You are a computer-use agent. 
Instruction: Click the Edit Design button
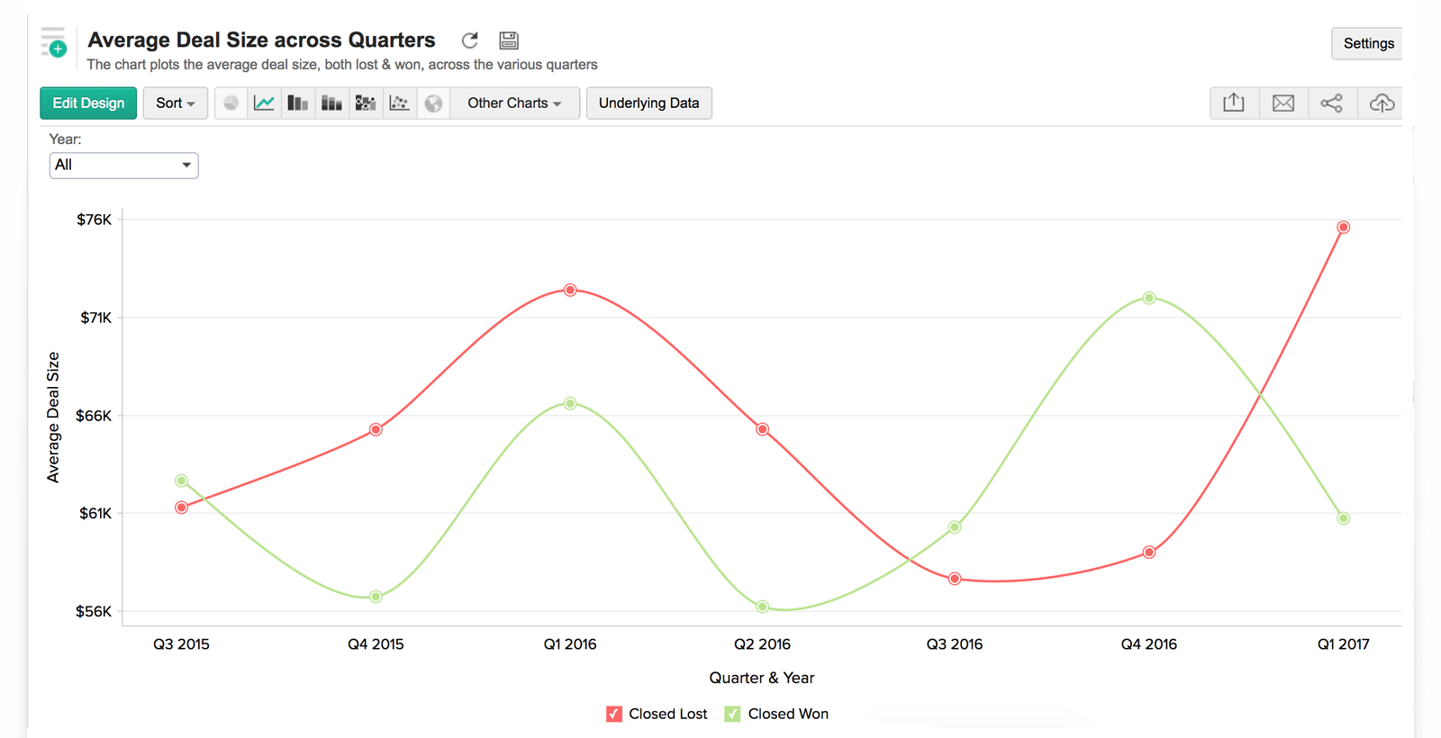88,103
